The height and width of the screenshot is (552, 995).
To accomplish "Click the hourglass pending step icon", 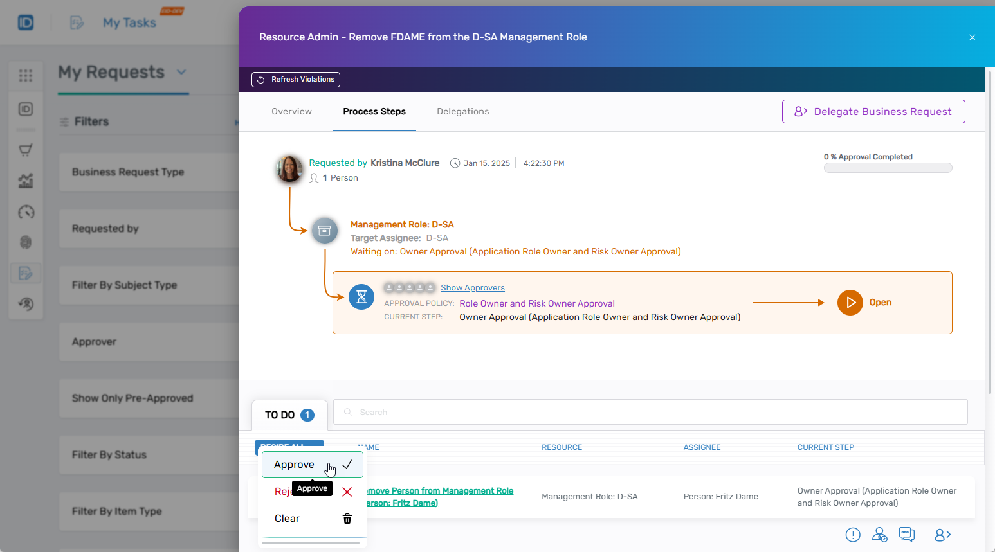I will pos(361,297).
